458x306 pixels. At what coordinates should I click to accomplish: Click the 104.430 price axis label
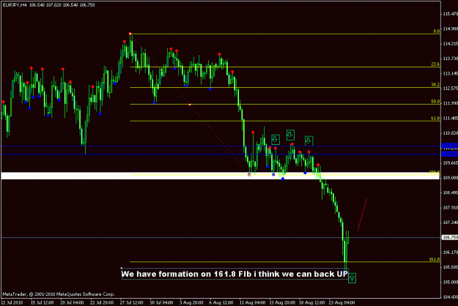(451, 297)
